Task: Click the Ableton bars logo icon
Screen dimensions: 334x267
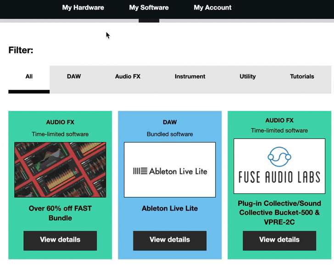Action: (x=140, y=171)
